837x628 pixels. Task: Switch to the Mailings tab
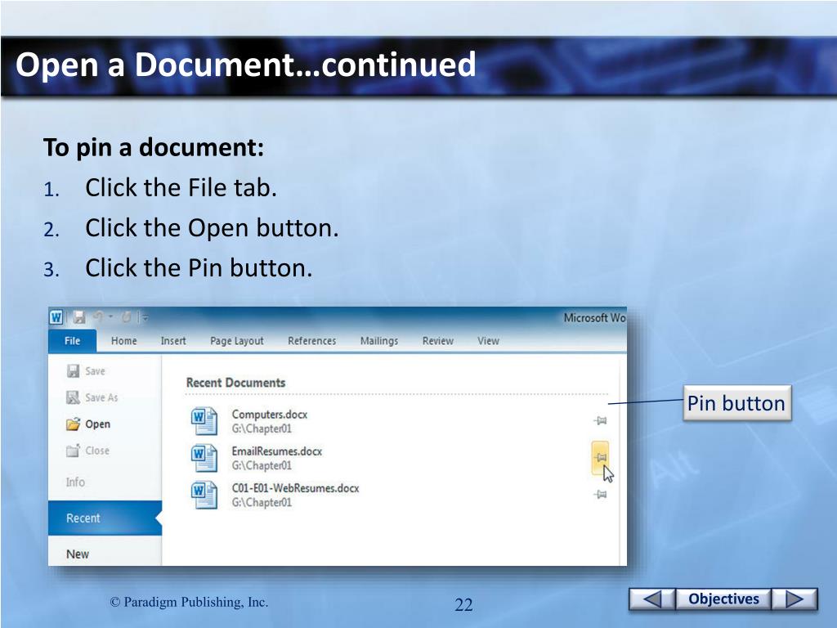pyautogui.click(x=379, y=341)
